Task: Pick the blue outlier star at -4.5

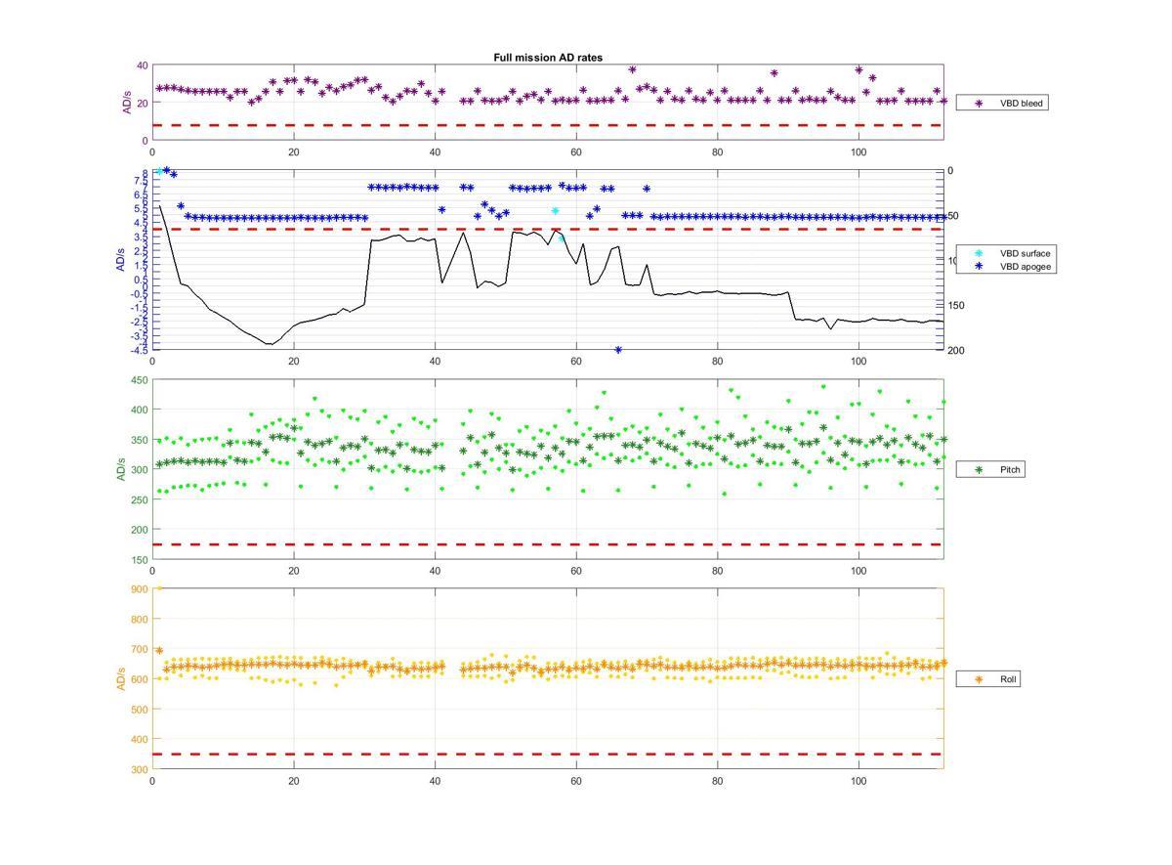Action: (618, 350)
